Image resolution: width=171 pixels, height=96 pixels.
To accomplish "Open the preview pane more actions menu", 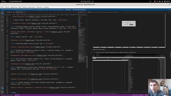I will pyautogui.click(x=169, y=12).
